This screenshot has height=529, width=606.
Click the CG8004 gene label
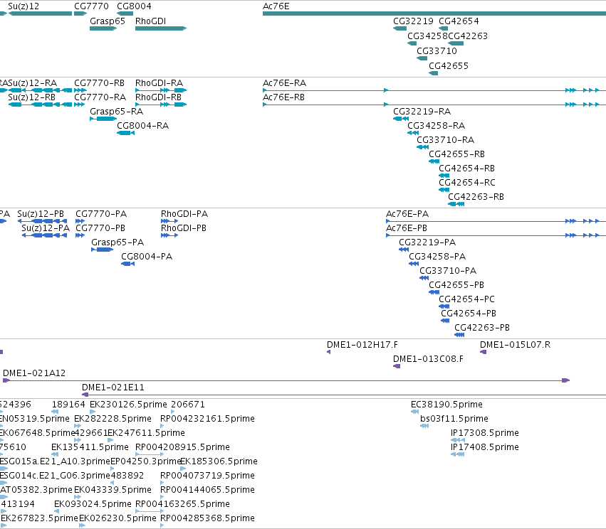point(134,6)
